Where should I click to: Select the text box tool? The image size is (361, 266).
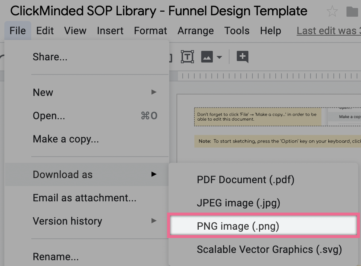[x=187, y=57]
